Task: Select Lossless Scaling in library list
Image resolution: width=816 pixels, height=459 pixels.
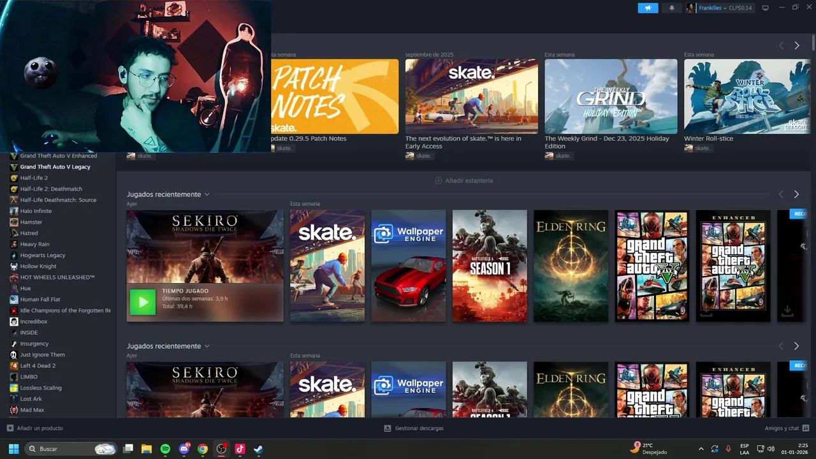Action: point(41,388)
